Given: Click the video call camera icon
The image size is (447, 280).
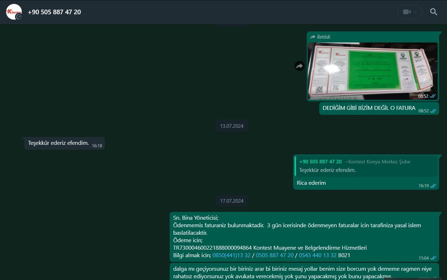Looking at the screenshot, I should click(x=406, y=12).
